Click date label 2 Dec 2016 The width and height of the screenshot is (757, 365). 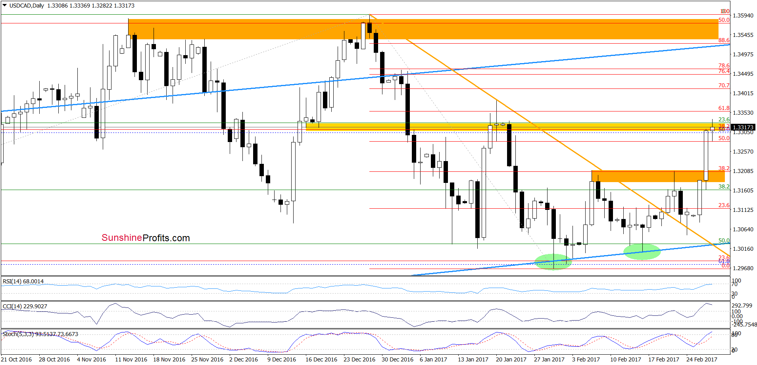click(x=244, y=359)
